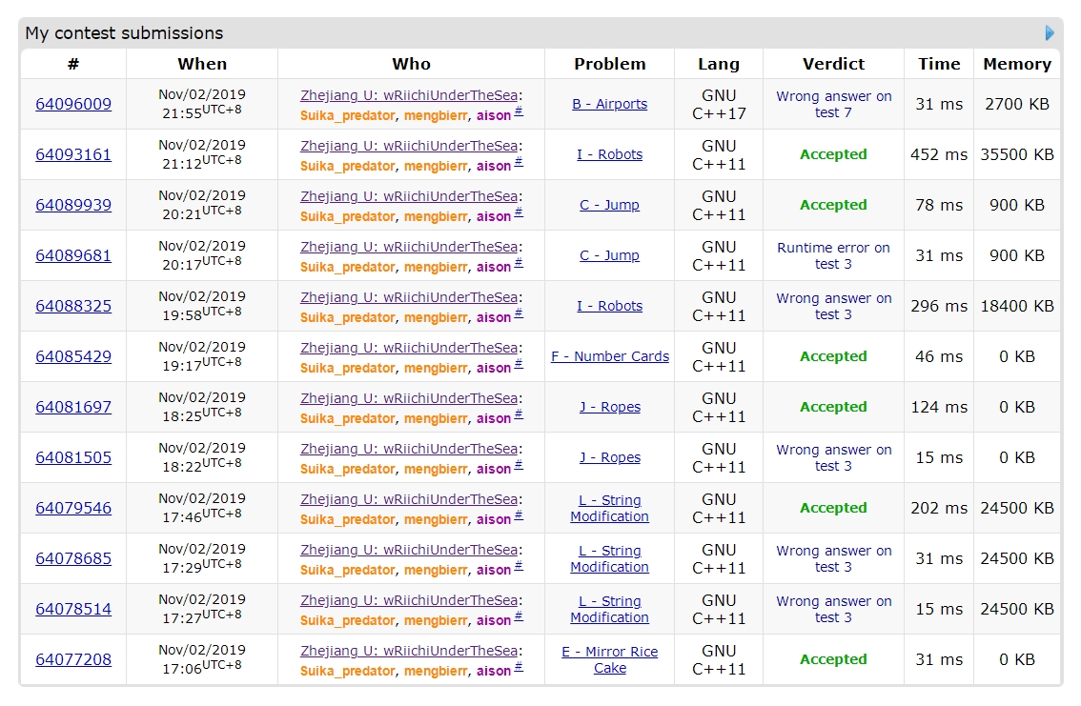Open submission 64079546

pyautogui.click(x=73, y=508)
